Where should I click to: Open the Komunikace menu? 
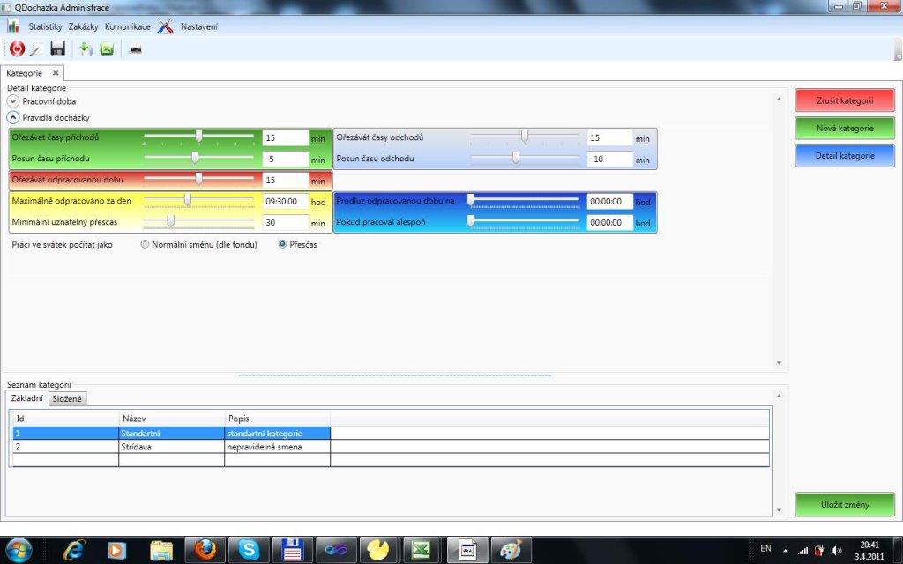tap(127, 26)
